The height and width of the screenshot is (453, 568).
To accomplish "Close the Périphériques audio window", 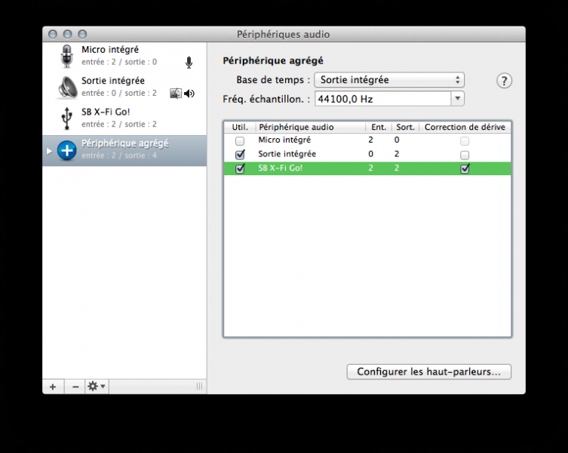I will click(x=53, y=34).
